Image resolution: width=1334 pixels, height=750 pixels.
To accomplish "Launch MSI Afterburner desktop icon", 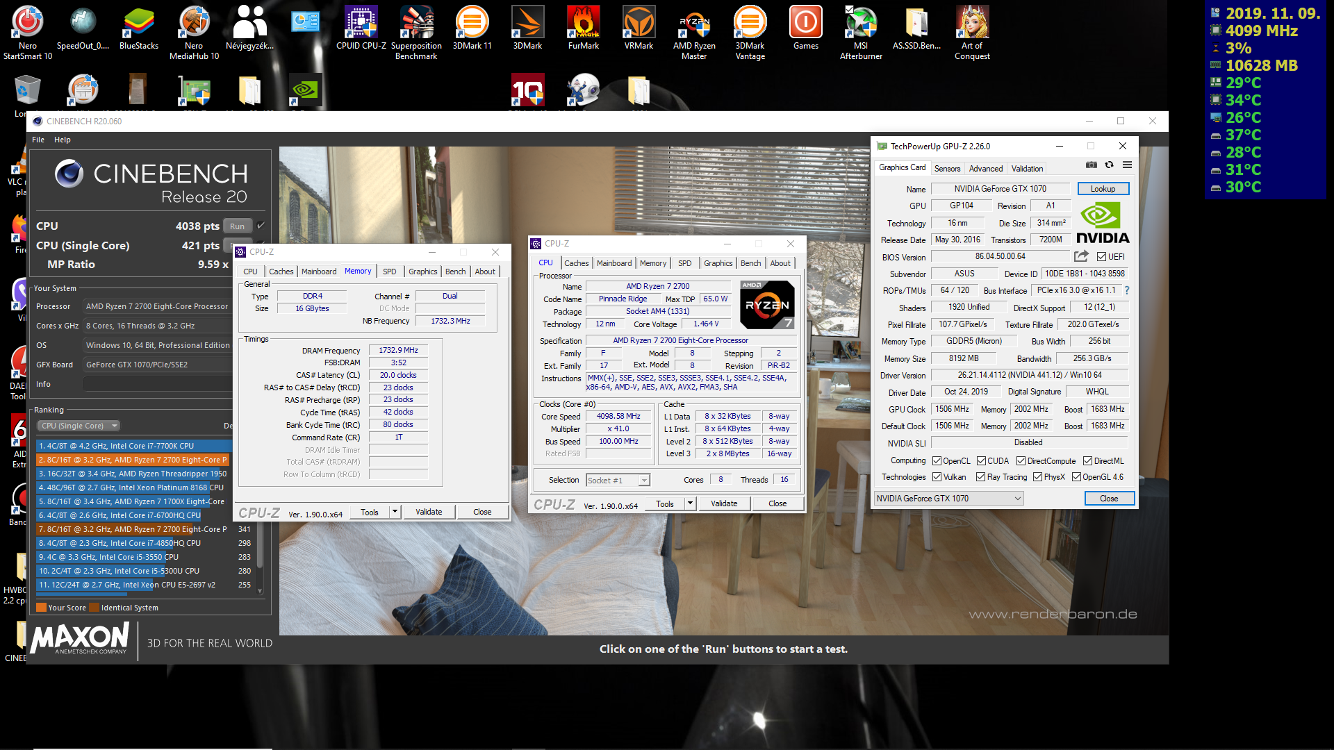I will click(x=861, y=32).
